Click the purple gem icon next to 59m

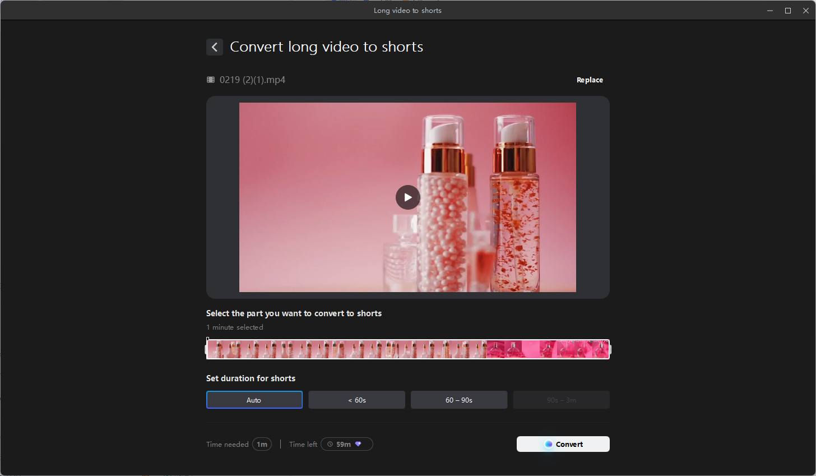358,443
